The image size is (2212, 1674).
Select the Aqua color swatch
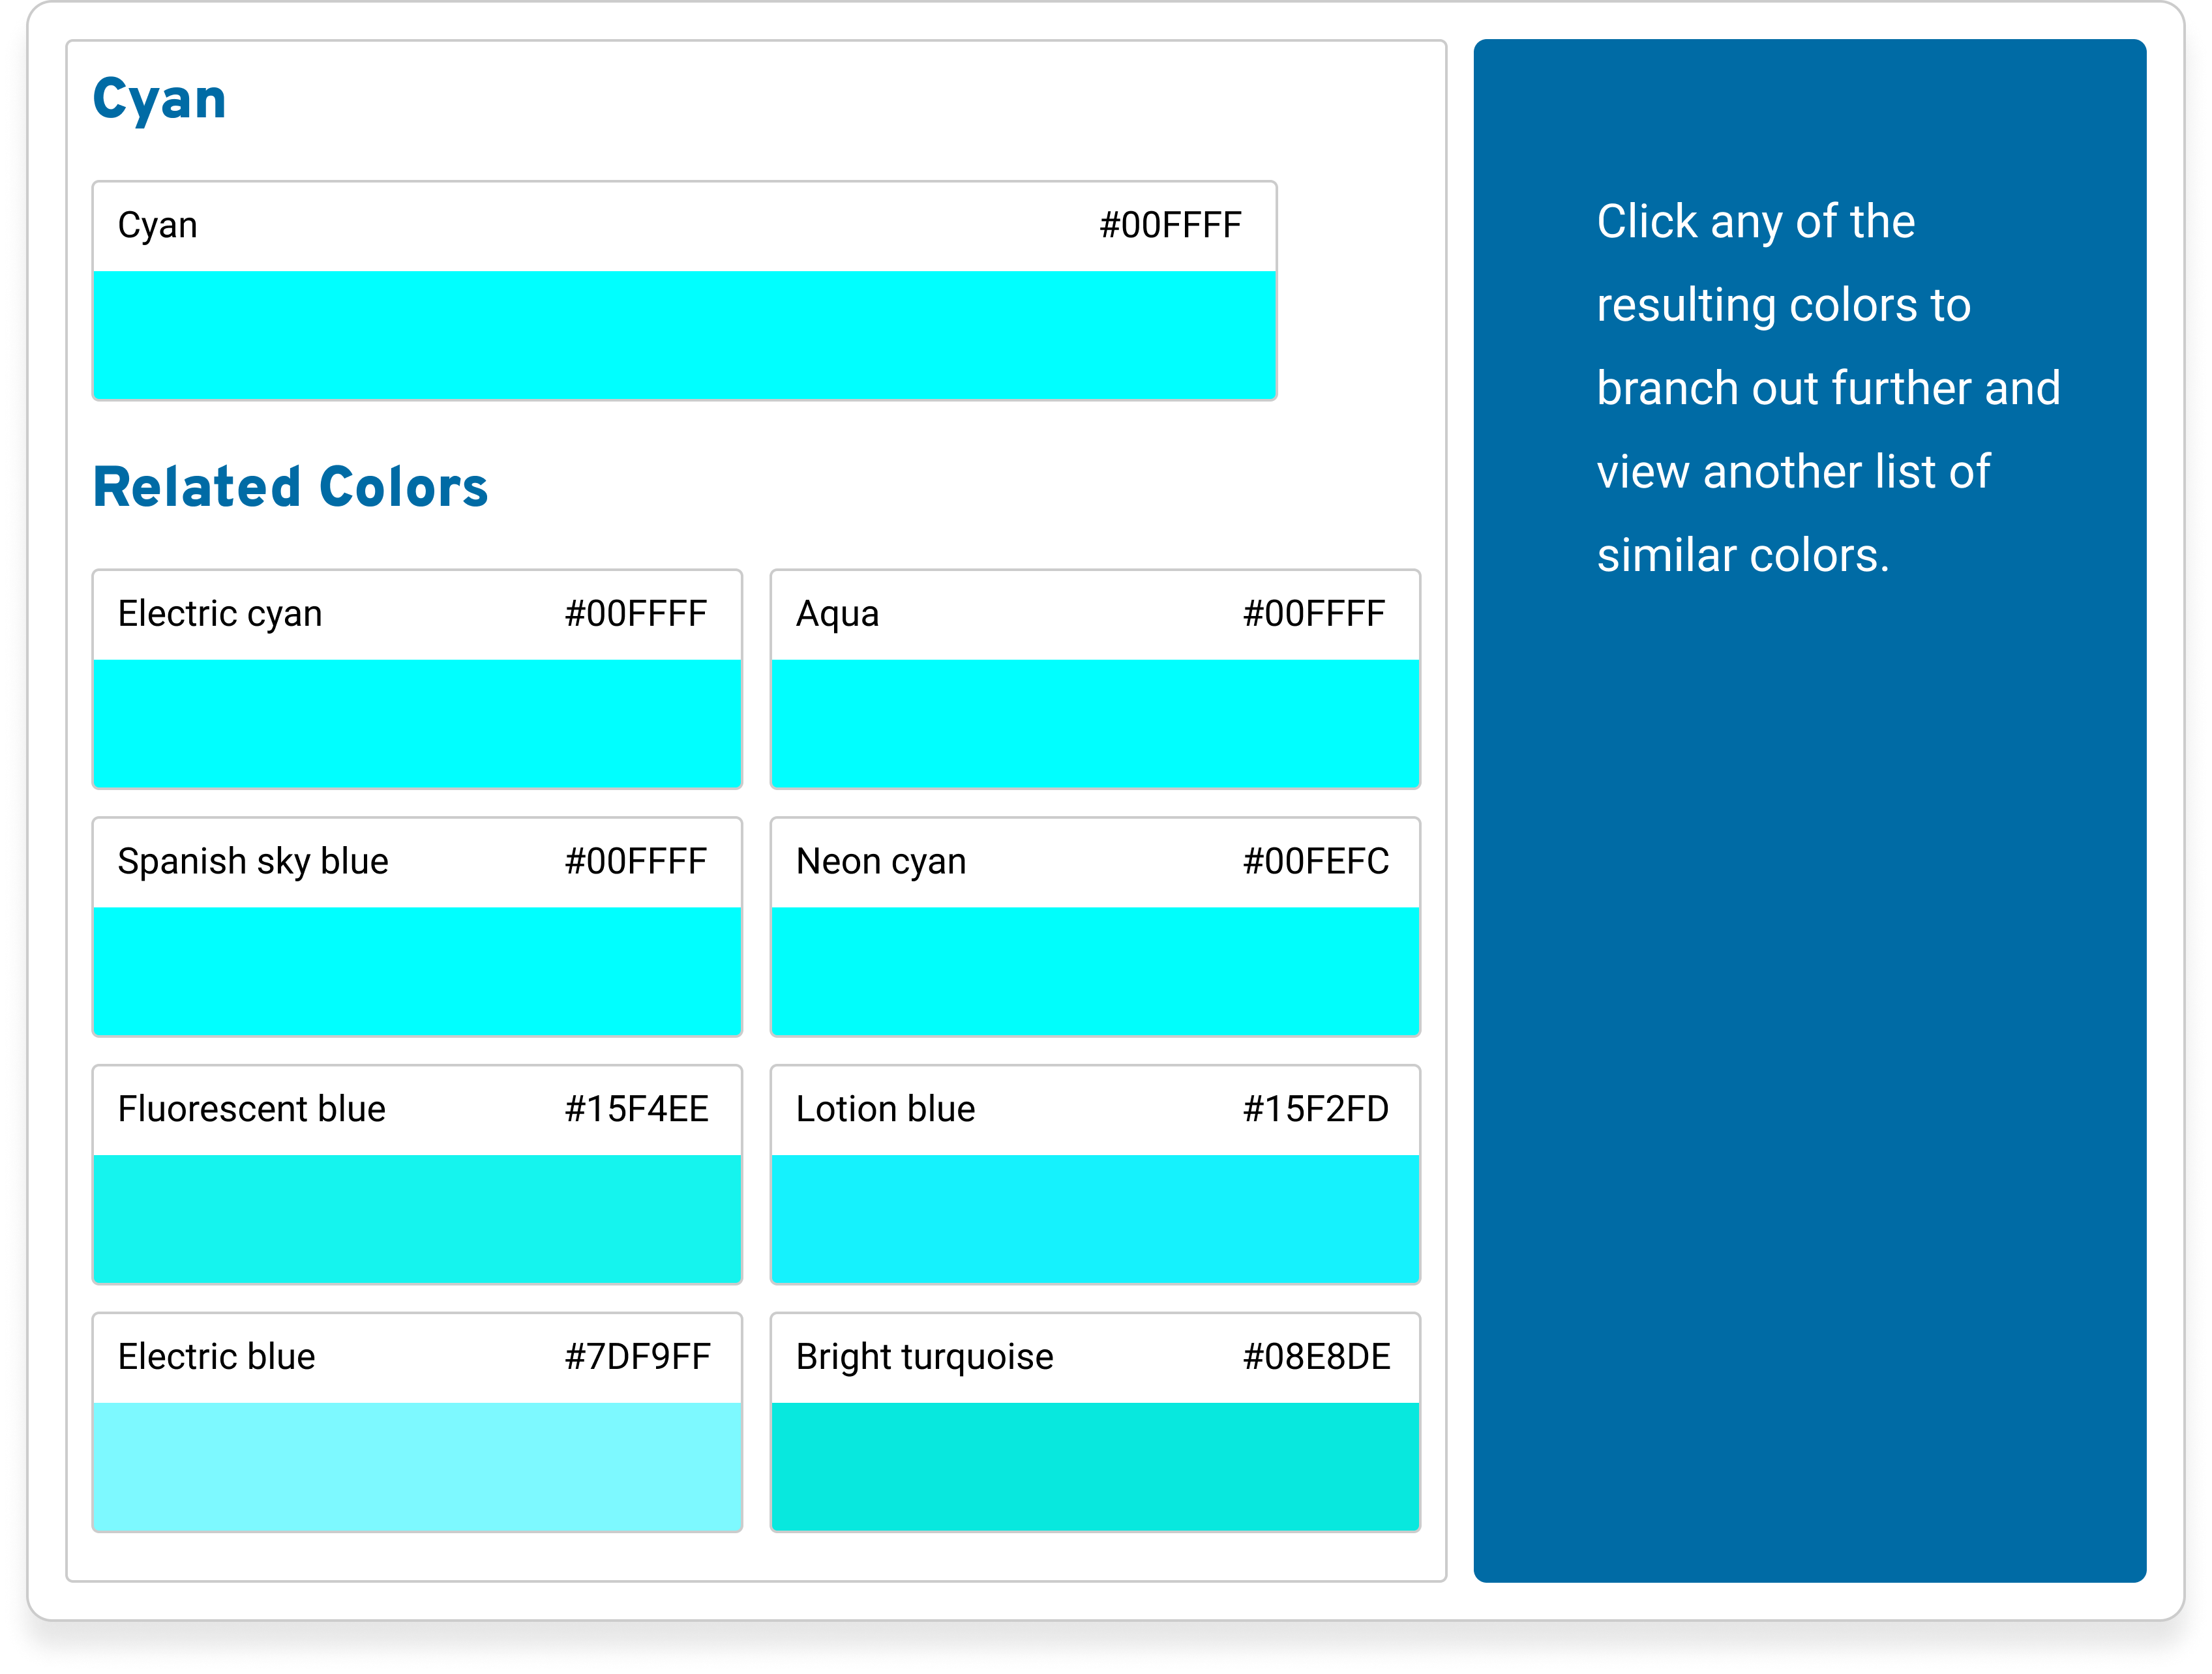[x=1095, y=722]
